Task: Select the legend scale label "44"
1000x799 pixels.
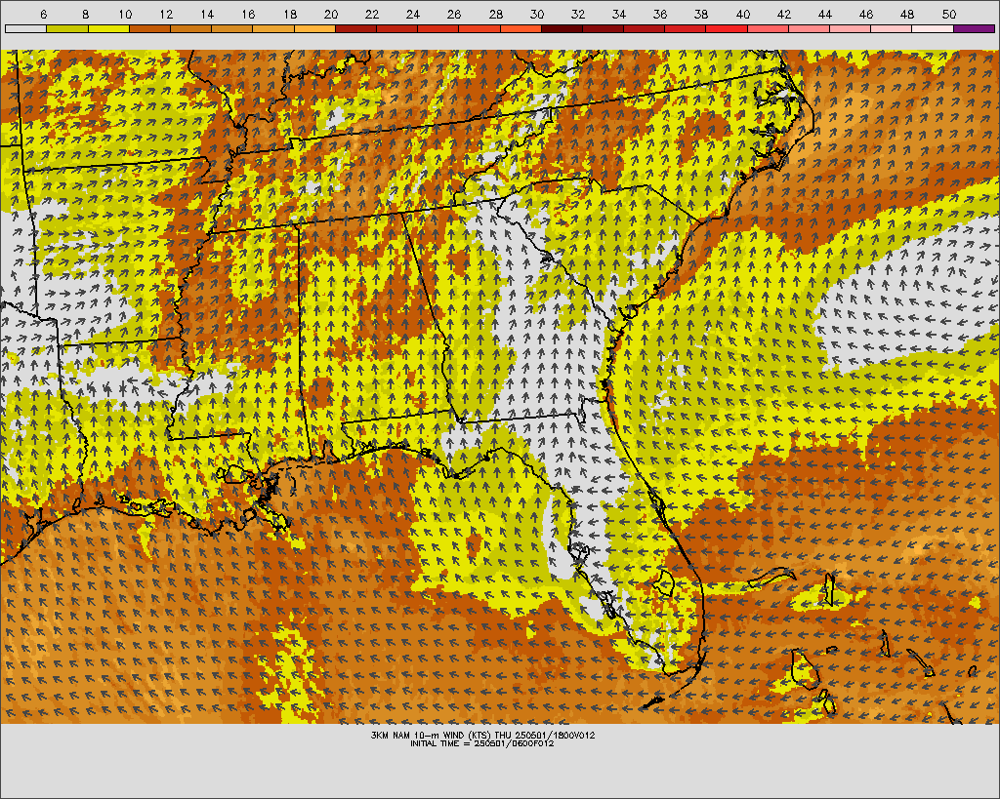Action: 825,14
